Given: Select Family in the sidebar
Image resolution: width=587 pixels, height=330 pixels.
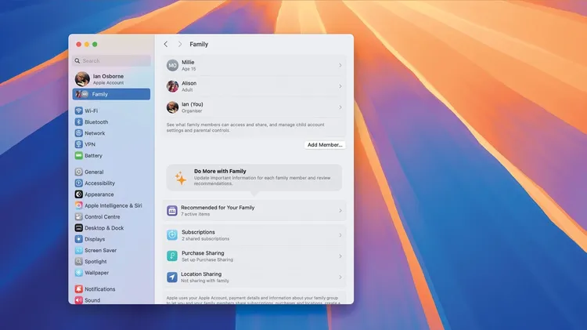Looking at the screenshot, I should point(112,94).
